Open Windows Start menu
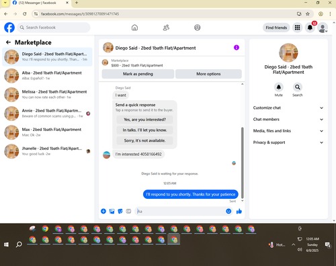 [6, 245]
